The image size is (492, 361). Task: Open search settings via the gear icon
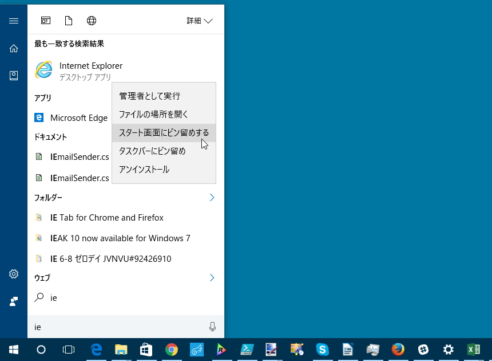13,274
